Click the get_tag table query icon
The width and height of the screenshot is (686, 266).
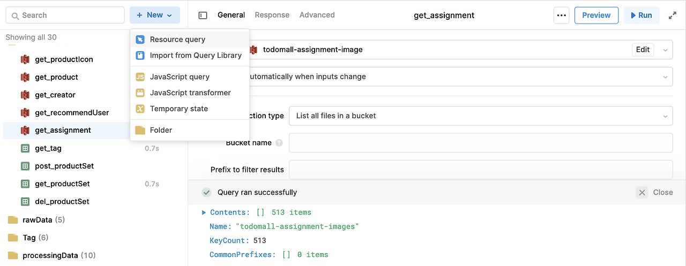25,148
